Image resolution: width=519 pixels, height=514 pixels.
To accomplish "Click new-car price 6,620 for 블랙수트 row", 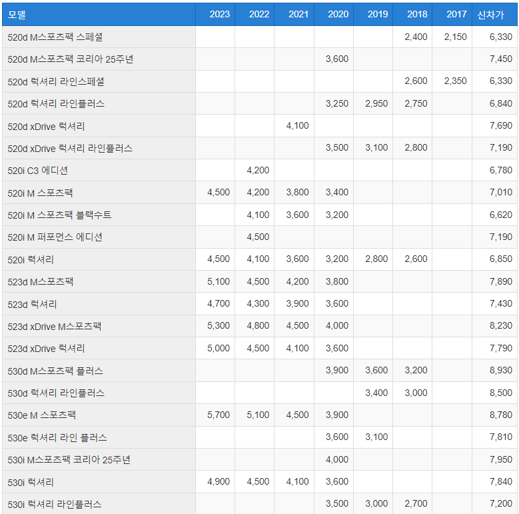I will coord(501,215).
